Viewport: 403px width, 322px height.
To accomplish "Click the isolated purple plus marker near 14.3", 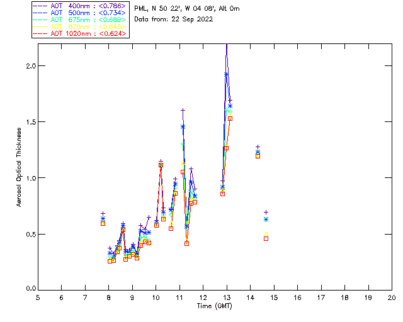I will [258, 147].
